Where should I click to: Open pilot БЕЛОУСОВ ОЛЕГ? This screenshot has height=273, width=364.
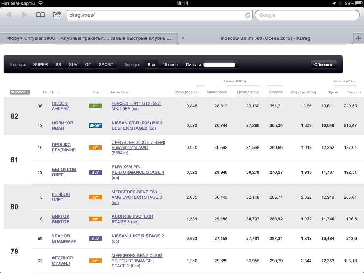click(64, 172)
